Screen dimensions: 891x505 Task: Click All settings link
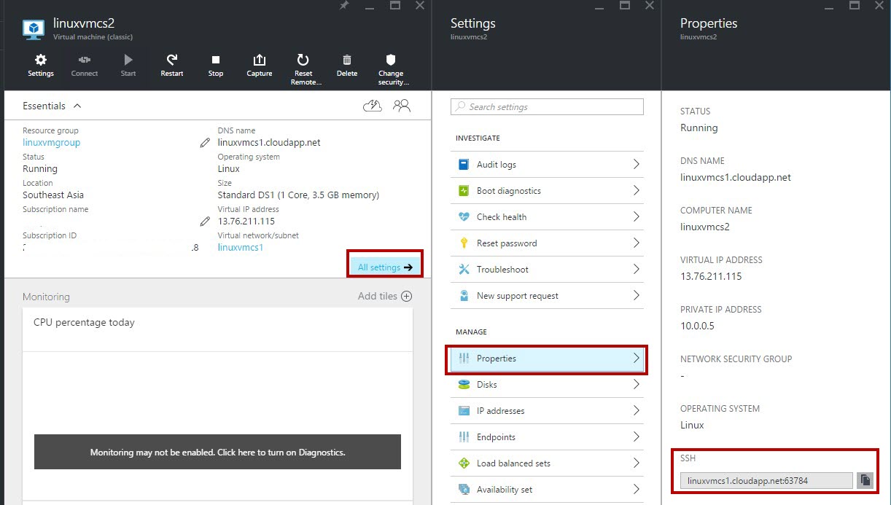point(386,267)
